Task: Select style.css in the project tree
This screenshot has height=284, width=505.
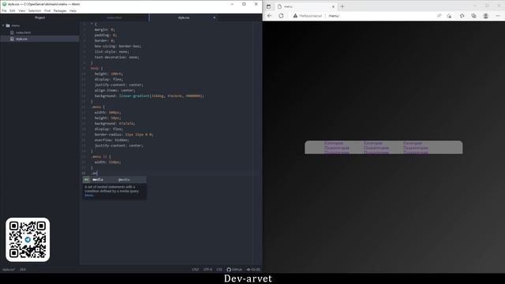Action: tap(21, 39)
